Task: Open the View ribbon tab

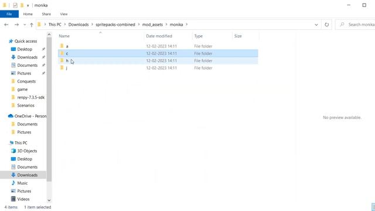Action: click(64, 14)
